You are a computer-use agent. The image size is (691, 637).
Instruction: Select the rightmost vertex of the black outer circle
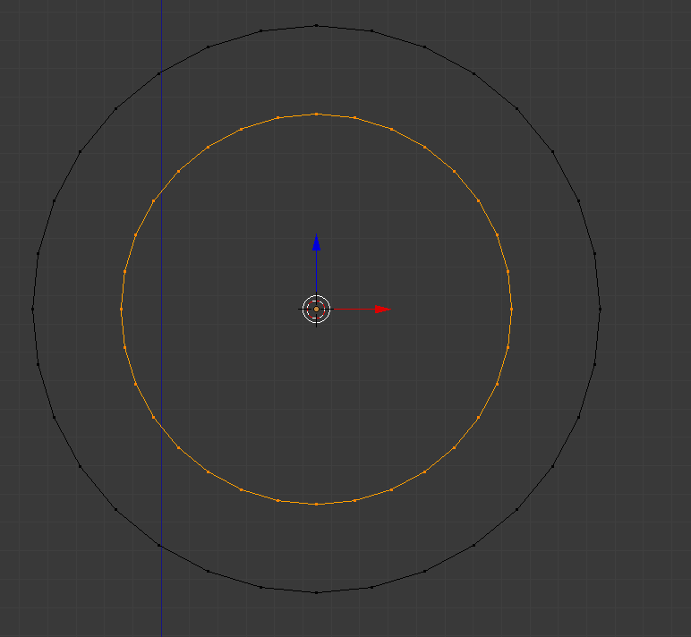coord(601,310)
